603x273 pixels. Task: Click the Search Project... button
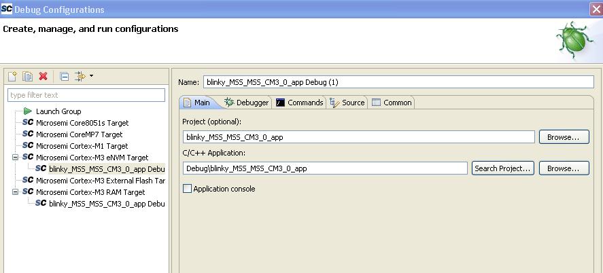(x=502, y=168)
